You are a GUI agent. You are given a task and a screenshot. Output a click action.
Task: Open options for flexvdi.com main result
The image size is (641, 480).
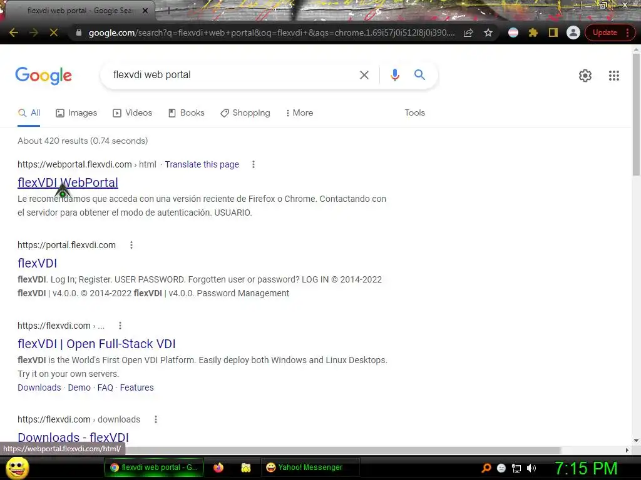[120, 326]
